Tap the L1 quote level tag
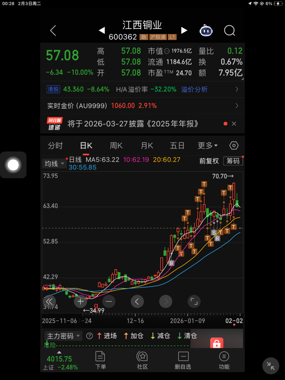The height and width of the screenshot is (380, 285). (172, 37)
